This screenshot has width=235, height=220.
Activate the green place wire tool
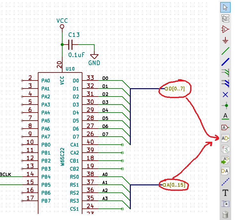[225, 51]
